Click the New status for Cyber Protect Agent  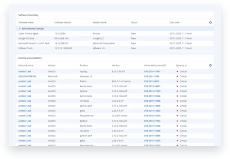point(133,33)
